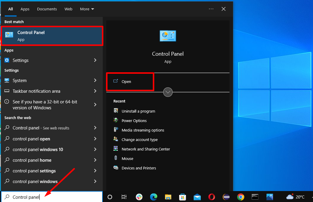
Task: Switch to the All tab
Action: [11, 9]
